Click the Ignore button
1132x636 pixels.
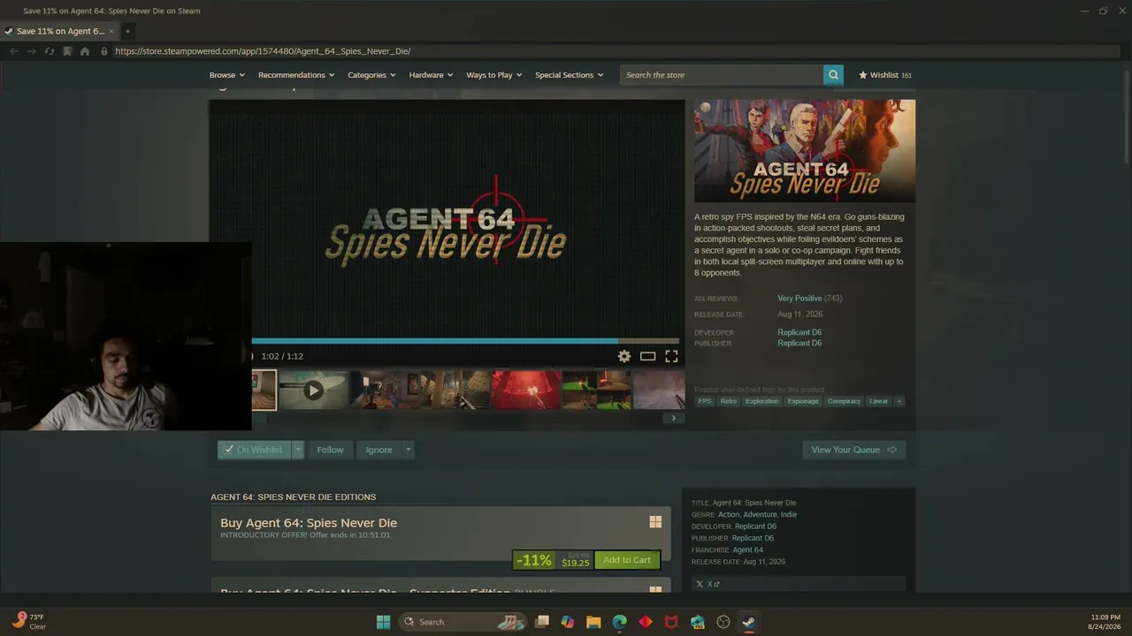tap(379, 450)
